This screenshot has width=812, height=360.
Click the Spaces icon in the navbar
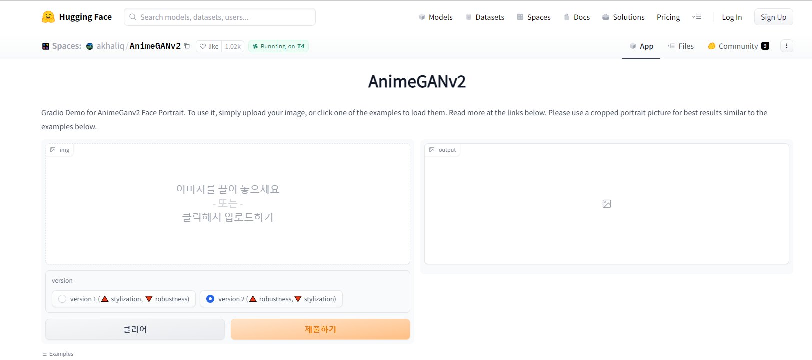click(520, 17)
